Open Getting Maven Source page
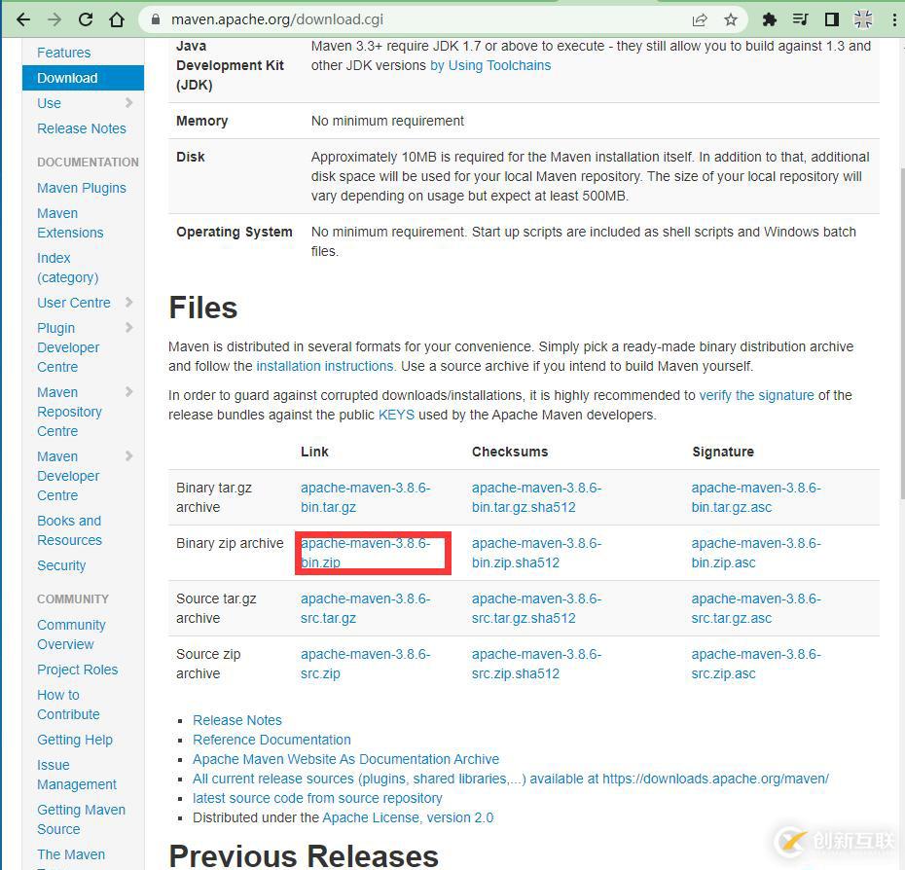This screenshot has width=905, height=870. click(x=81, y=819)
